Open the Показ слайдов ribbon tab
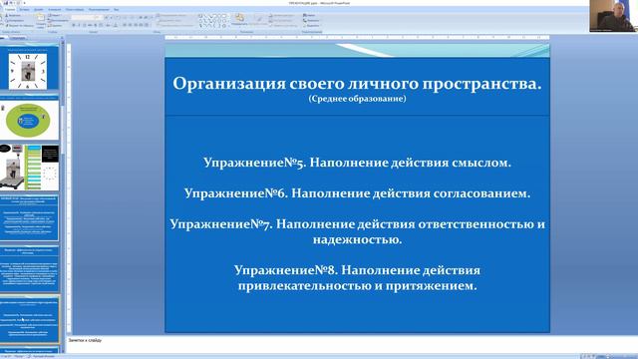Viewport: 638px width, 359px height. [x=75, y=9]
